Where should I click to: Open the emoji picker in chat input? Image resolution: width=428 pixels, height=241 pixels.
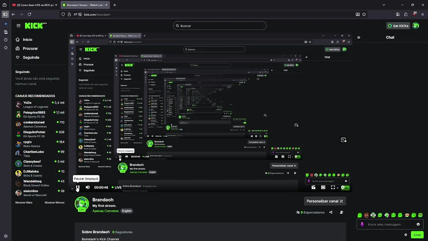(x=418, y=224)
